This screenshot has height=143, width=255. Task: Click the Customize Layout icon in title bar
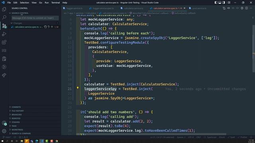pyautogui.click(x=229, y=3)
